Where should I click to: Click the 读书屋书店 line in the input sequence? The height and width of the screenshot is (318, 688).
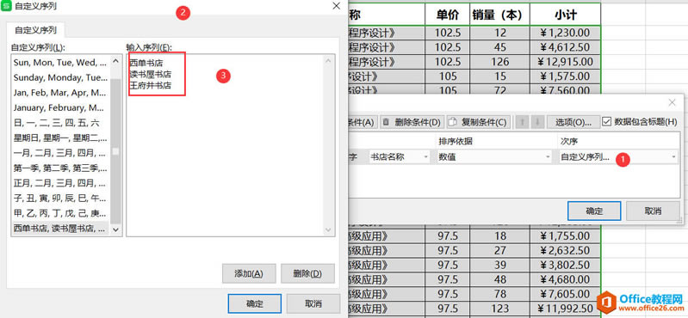151,74
